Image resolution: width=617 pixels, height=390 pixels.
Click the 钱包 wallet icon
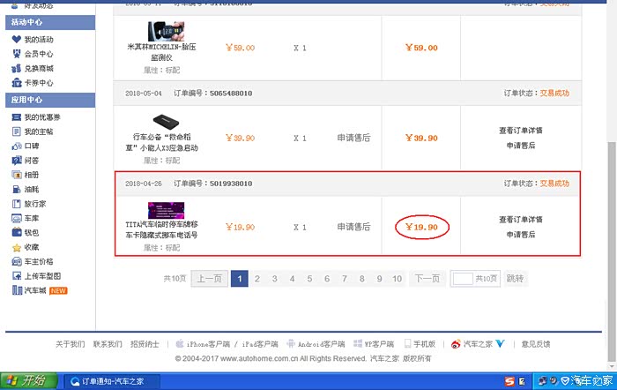pyautogui.click(x=17, y=232)
